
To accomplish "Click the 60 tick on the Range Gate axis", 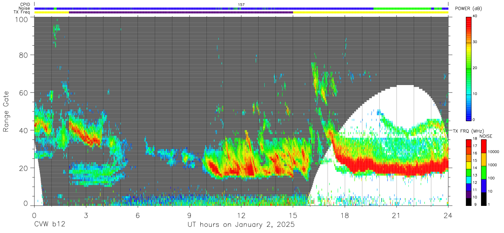I will [24, 92].
